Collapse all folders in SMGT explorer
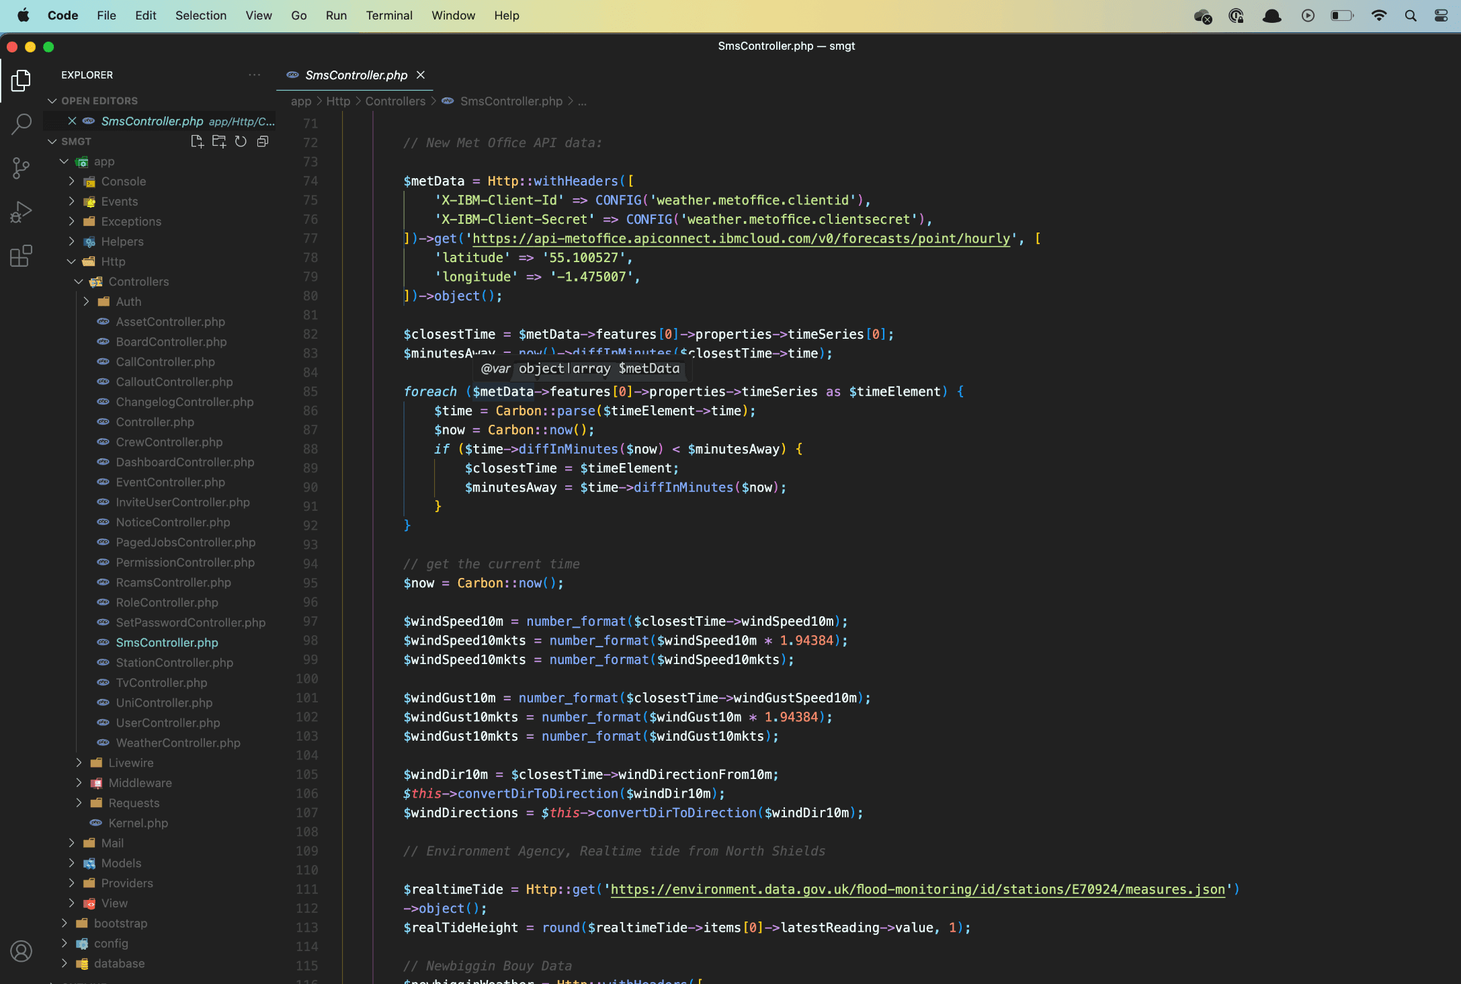The height and width of the screenshot is (984, 1461). [263, 141]
